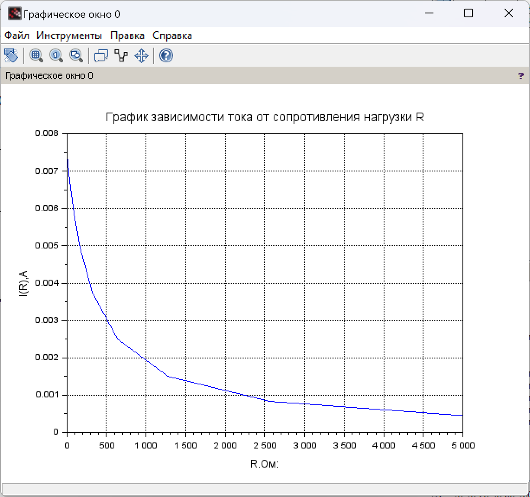530x497 pixels.
Task: Click the y-axis tick label 0.008
Action: click(47, 133)
